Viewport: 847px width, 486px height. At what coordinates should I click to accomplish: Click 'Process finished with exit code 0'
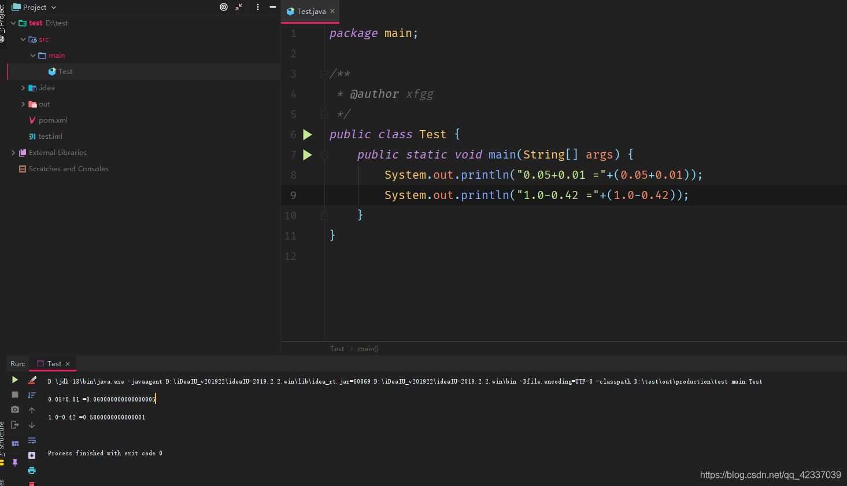105,453
